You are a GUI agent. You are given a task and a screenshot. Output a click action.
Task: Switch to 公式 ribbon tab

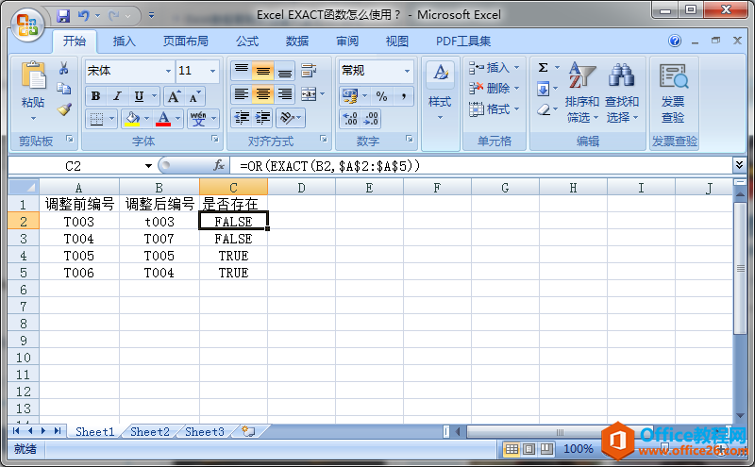click(x=247, y=42)
